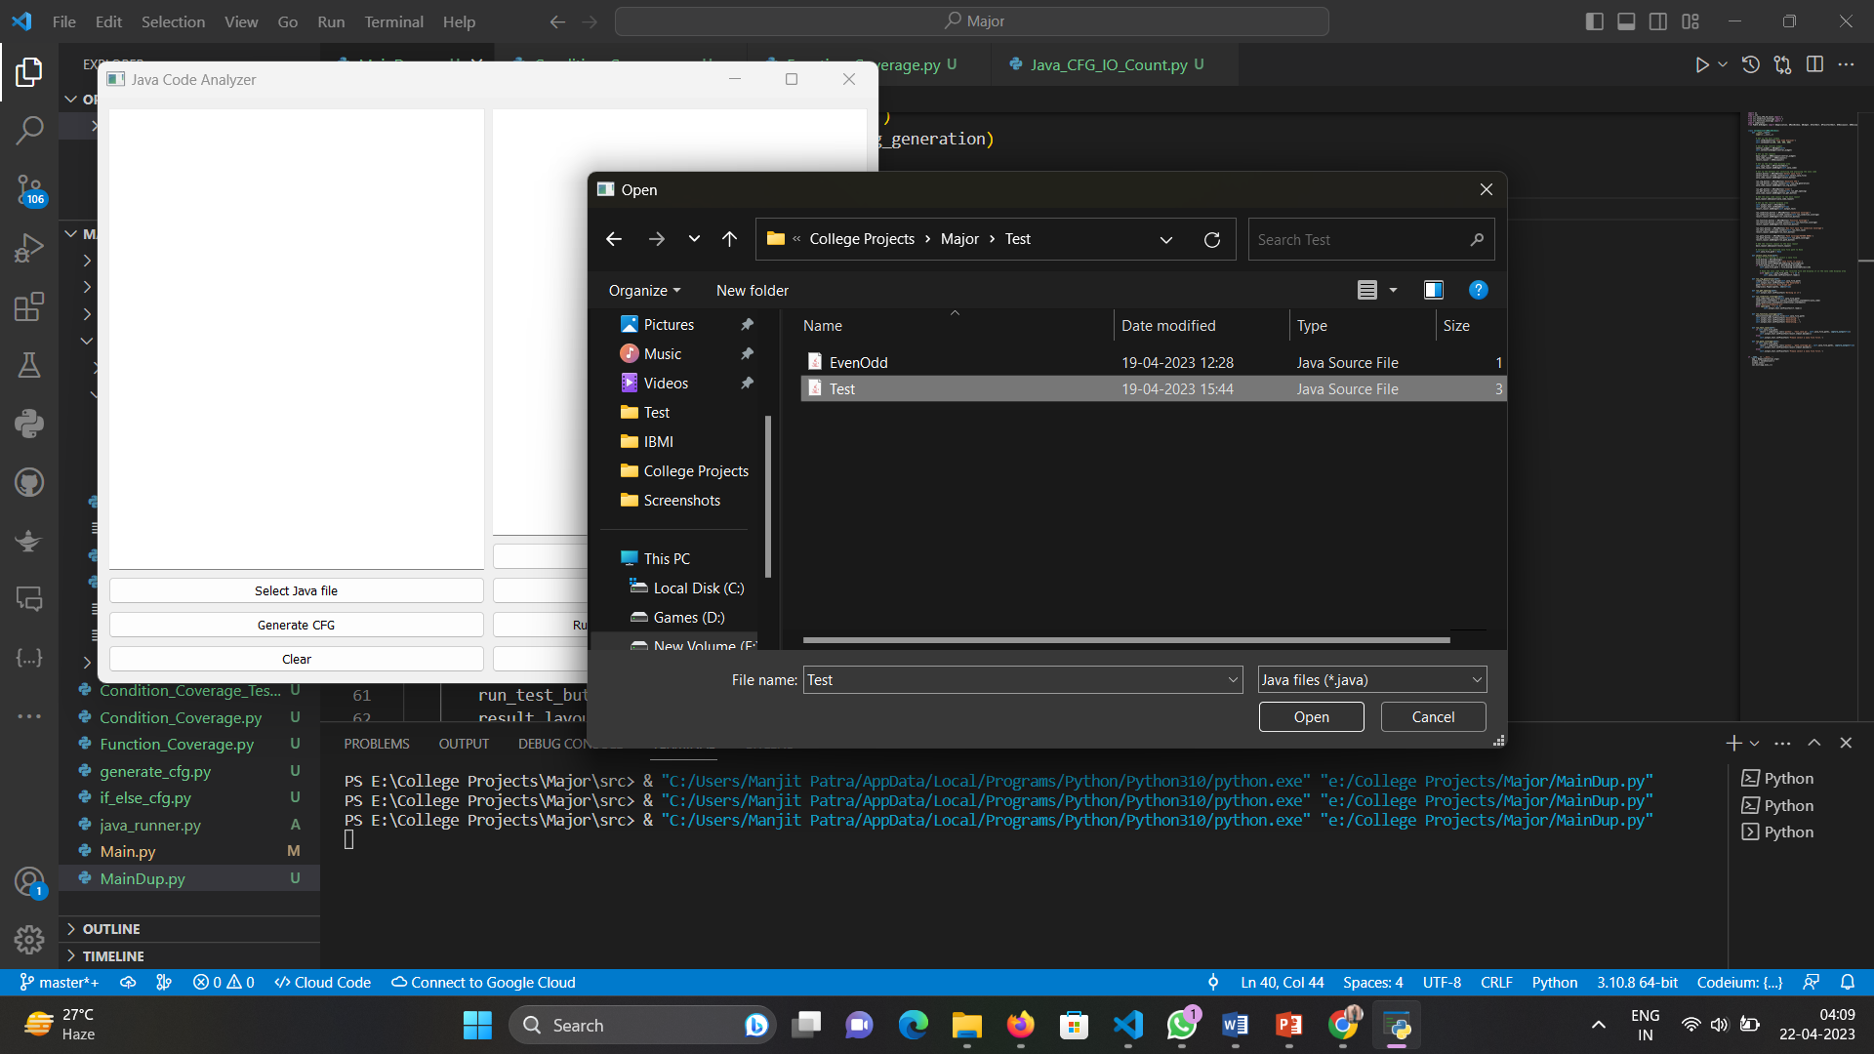Open Run and Debug view
Screen dimensions: 1874x1054
click(29, 248)
